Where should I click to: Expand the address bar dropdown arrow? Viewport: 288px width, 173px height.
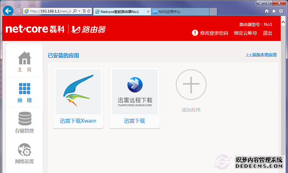79,11
